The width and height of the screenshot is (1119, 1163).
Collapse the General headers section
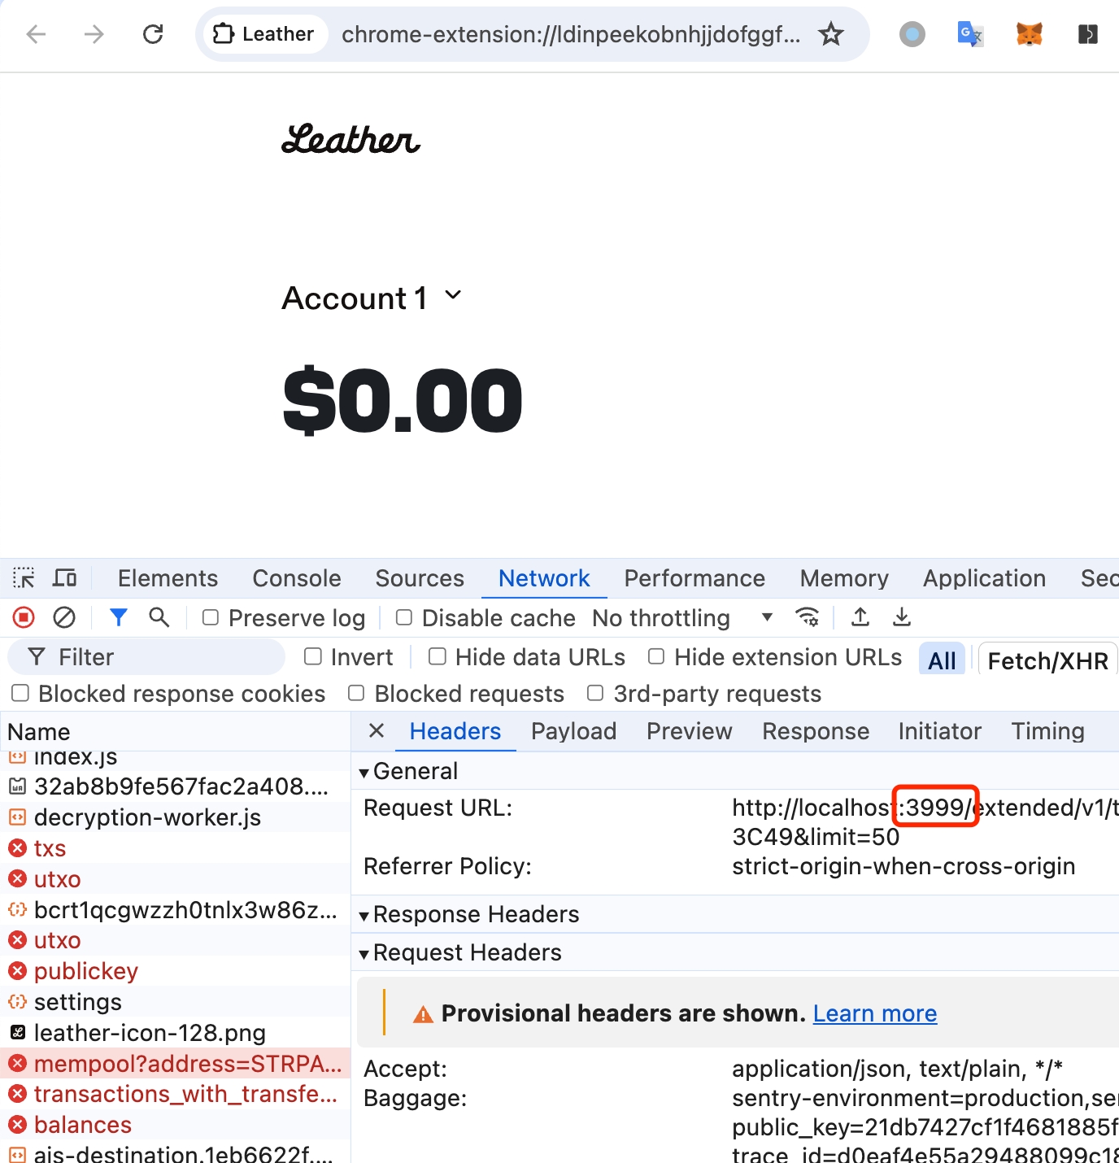(x=364, y=772)
